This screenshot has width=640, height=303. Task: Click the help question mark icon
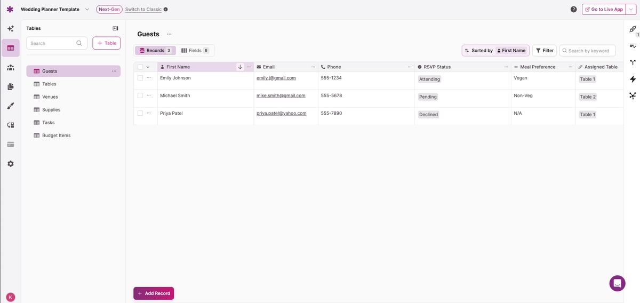(573, 10)
